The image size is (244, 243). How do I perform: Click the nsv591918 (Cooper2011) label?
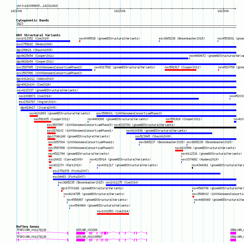(184, 119)
